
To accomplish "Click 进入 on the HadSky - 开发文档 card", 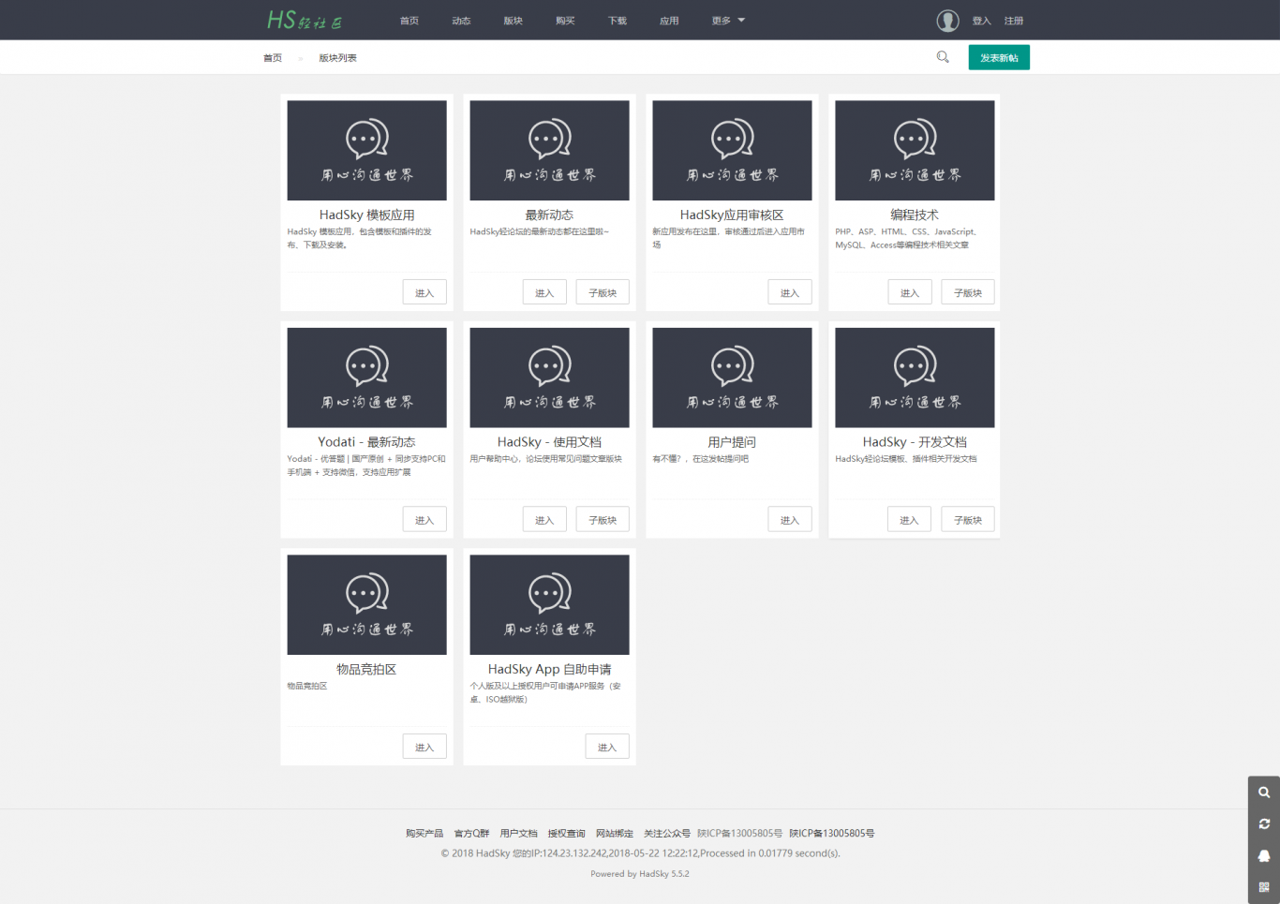I will [910, 520].
